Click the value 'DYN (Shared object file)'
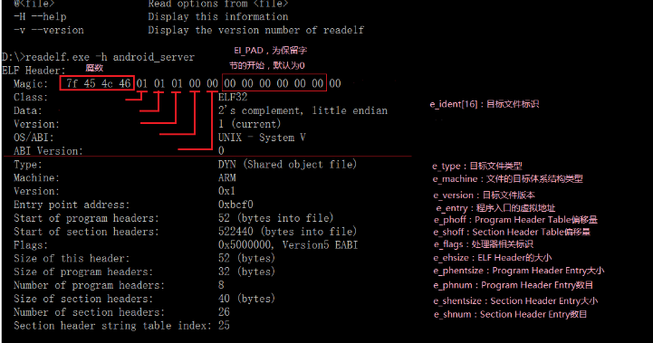This screenshot has height=343, width=653. point(287,165)
